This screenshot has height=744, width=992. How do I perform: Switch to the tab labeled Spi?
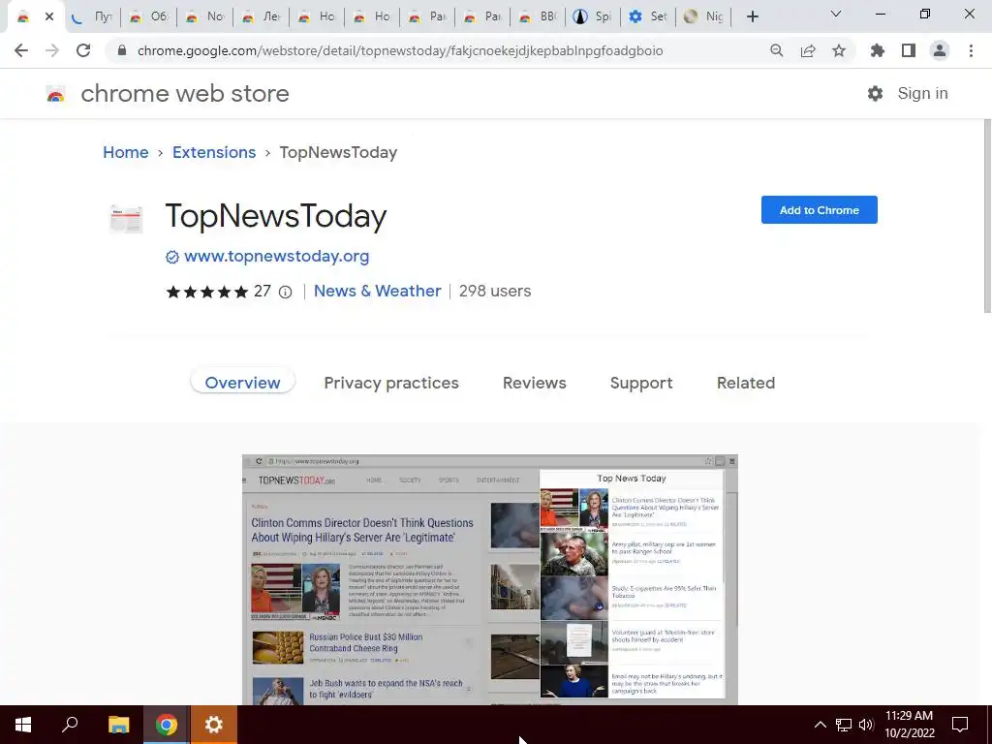pos(592,16)
